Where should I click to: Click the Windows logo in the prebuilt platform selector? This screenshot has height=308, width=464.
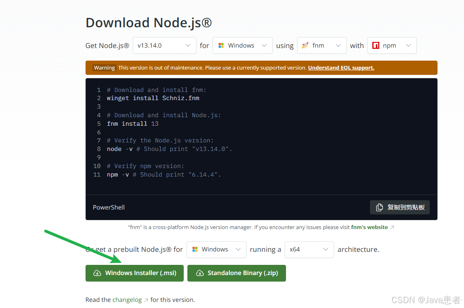pyautogui.click(x=195, y=249)
